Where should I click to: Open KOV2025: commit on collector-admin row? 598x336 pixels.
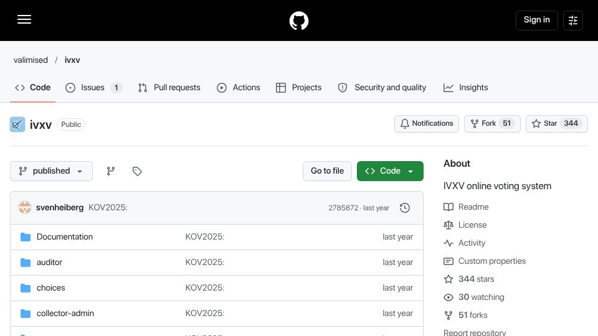click(205, 314)
